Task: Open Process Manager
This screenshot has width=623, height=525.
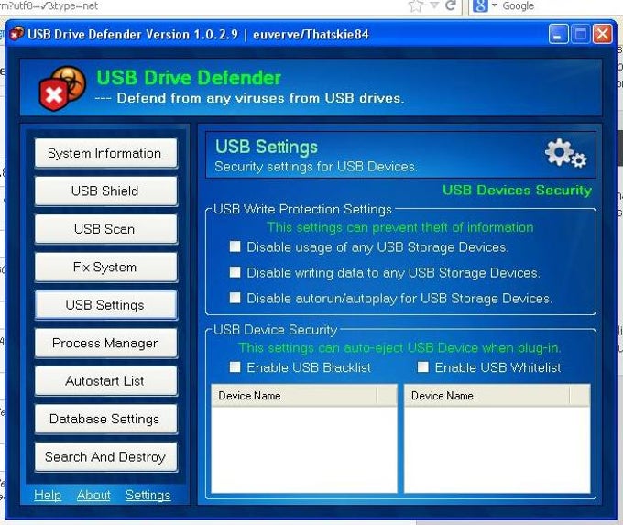Action: [x=105, y=343]
